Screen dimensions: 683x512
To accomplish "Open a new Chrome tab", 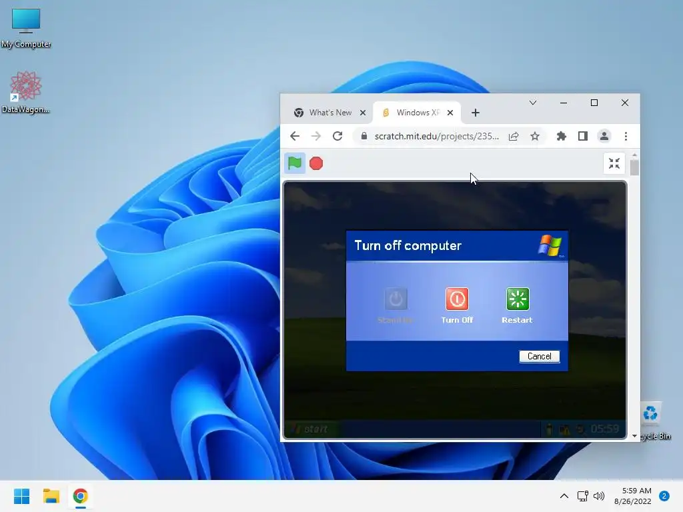I will point(476,113).
